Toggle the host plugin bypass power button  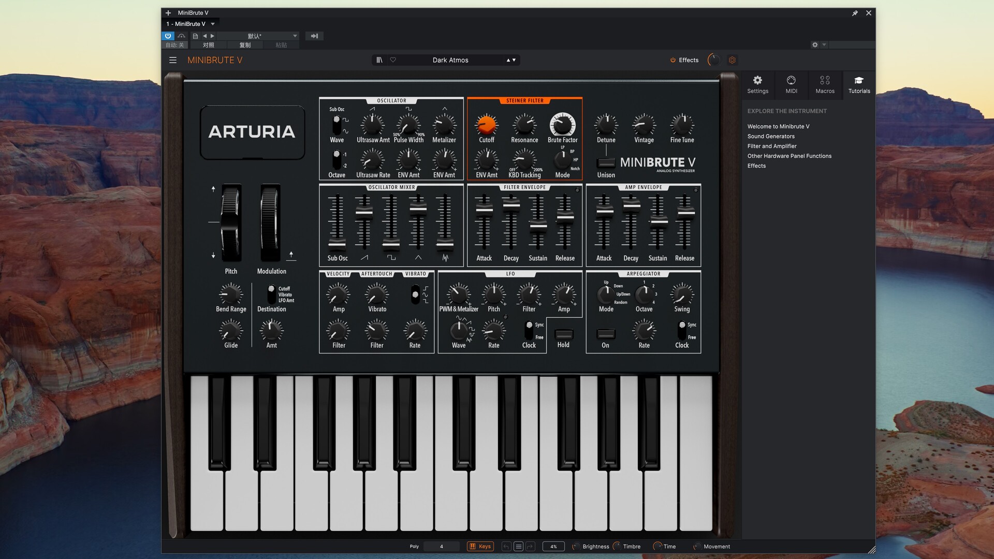point(168,36)
